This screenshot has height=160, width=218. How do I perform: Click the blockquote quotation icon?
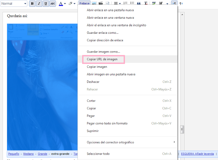[x=139, y=3]
